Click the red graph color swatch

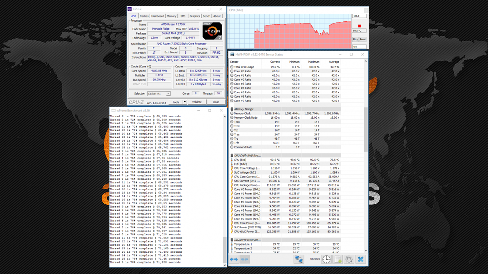[x=359, y=26]
